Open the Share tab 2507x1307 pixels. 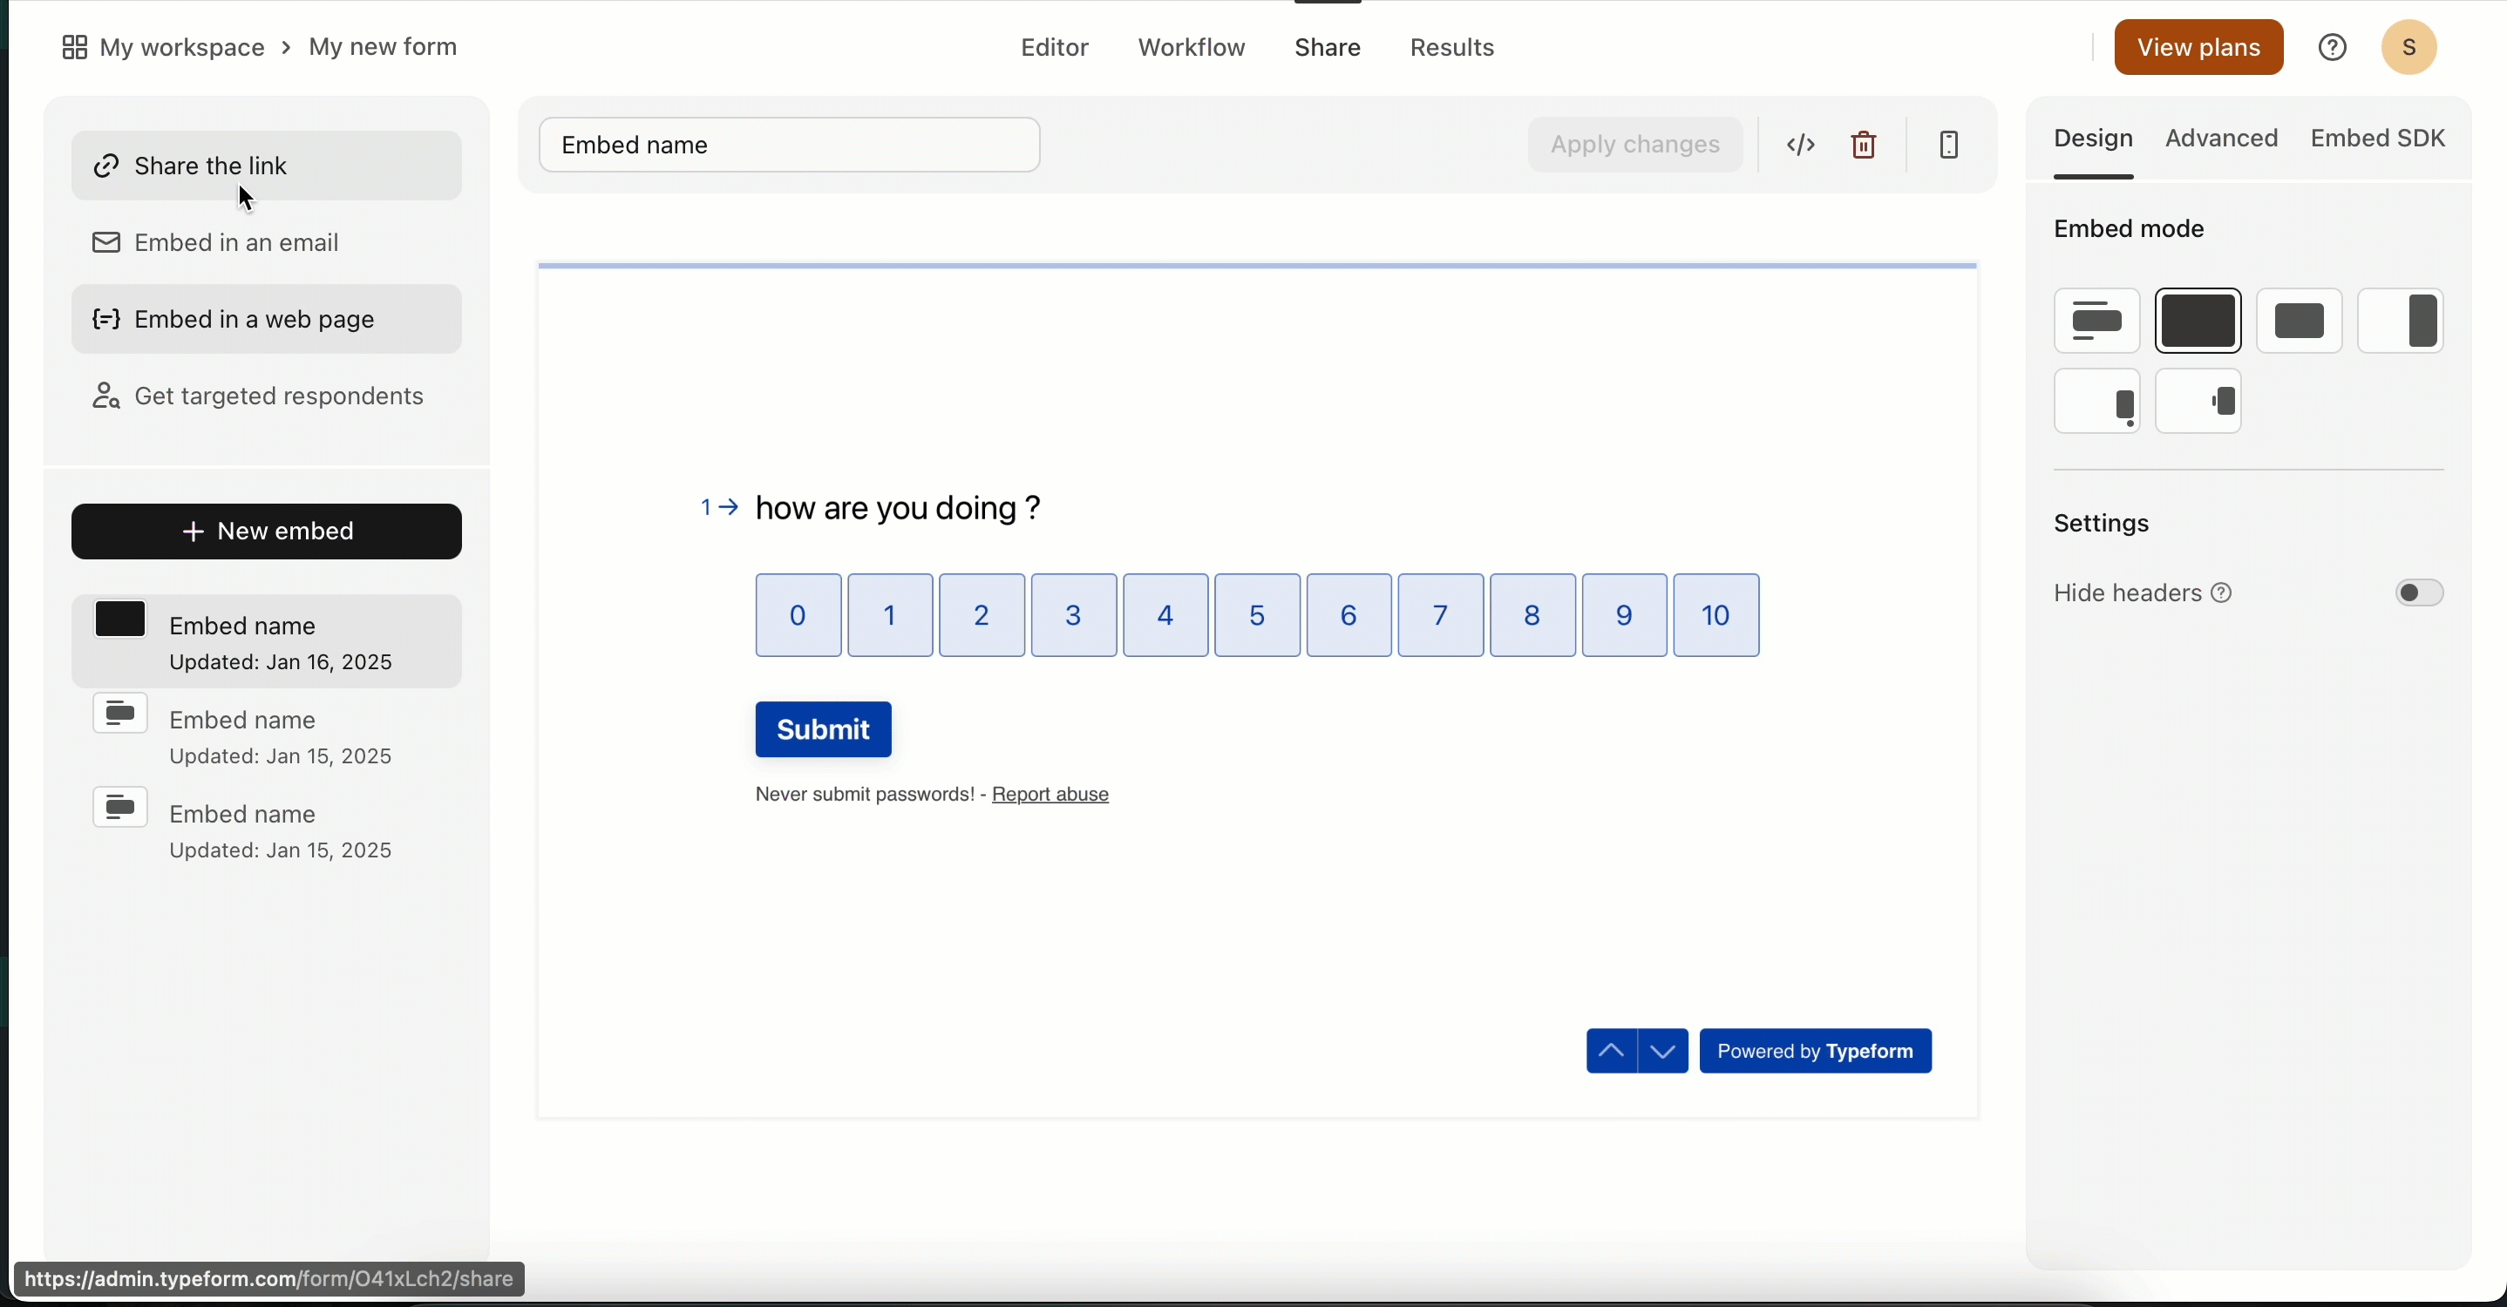pyautogui.click(x=1328, y=48)
